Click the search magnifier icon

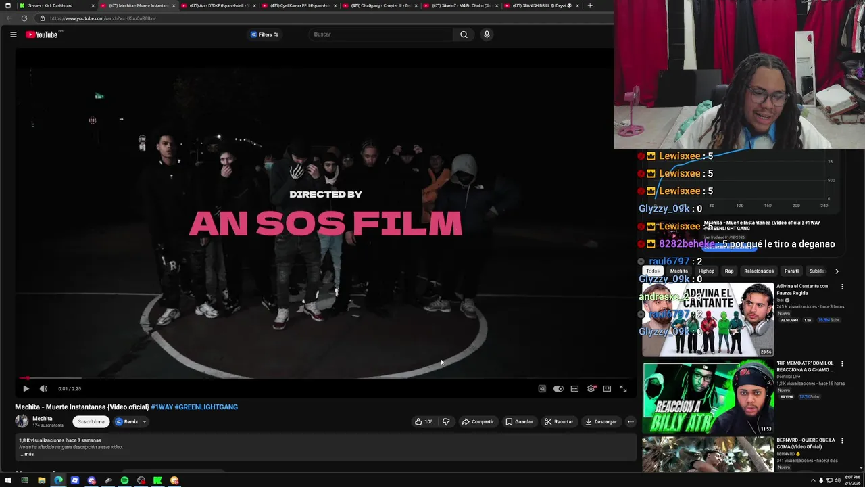coord(464,34)
